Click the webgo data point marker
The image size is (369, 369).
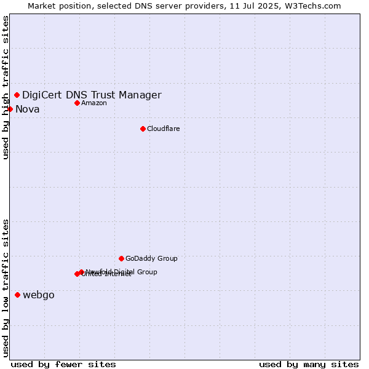(18, 295)
